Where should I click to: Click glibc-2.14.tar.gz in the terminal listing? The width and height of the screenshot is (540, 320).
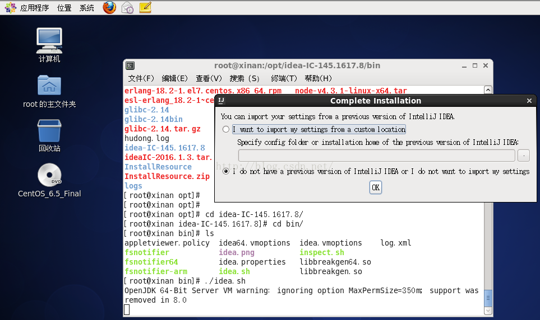[x=162, y=129]
